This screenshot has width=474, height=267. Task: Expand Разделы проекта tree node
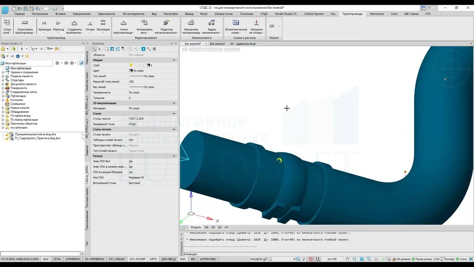(3, 76)
